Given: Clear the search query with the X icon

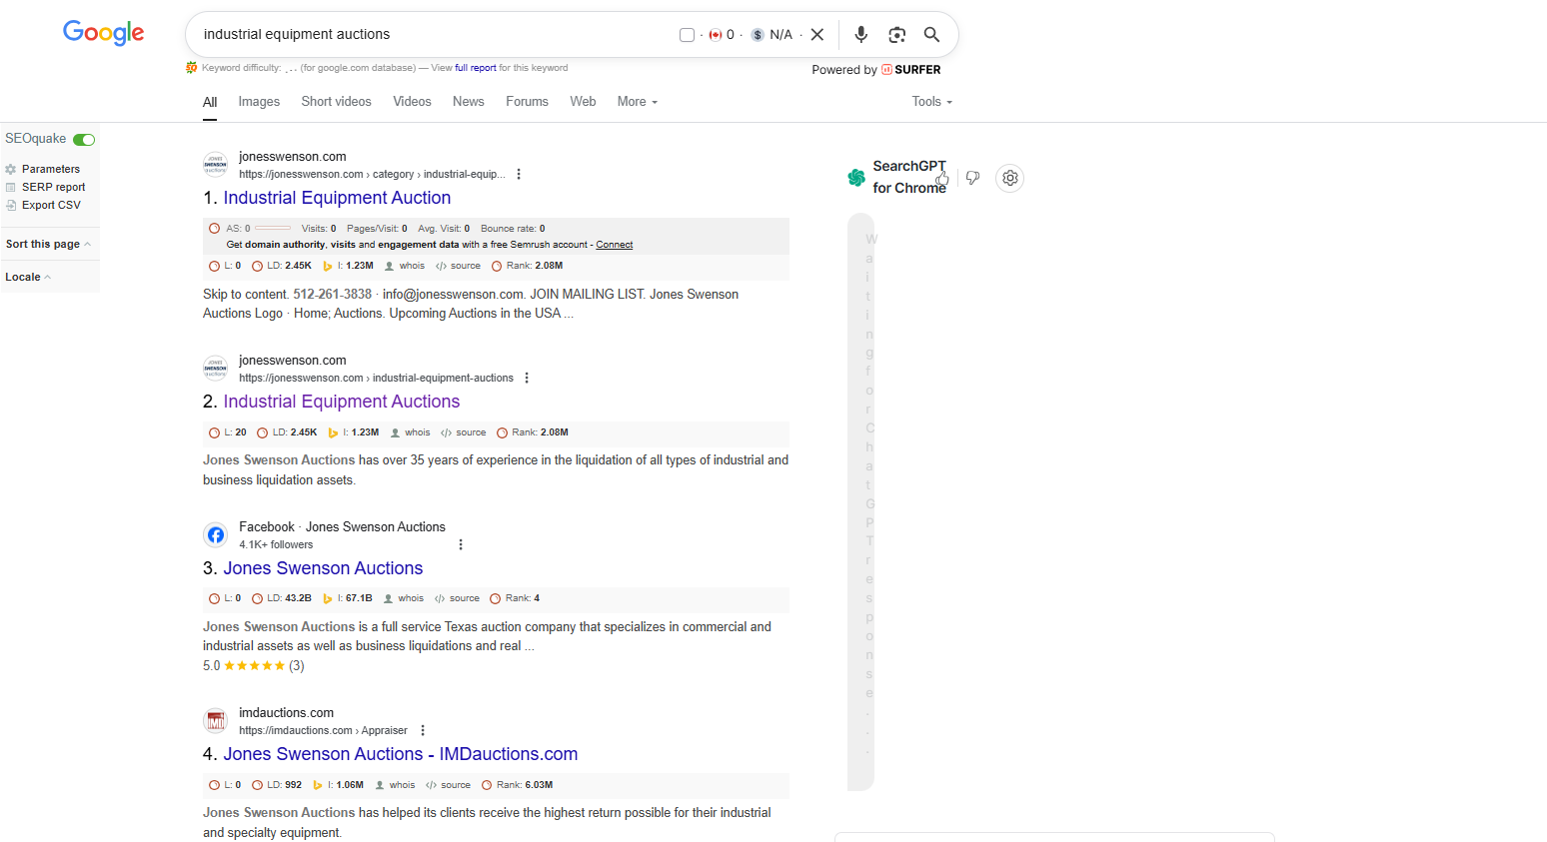Looking at the screenshot, I should point(817,35).
